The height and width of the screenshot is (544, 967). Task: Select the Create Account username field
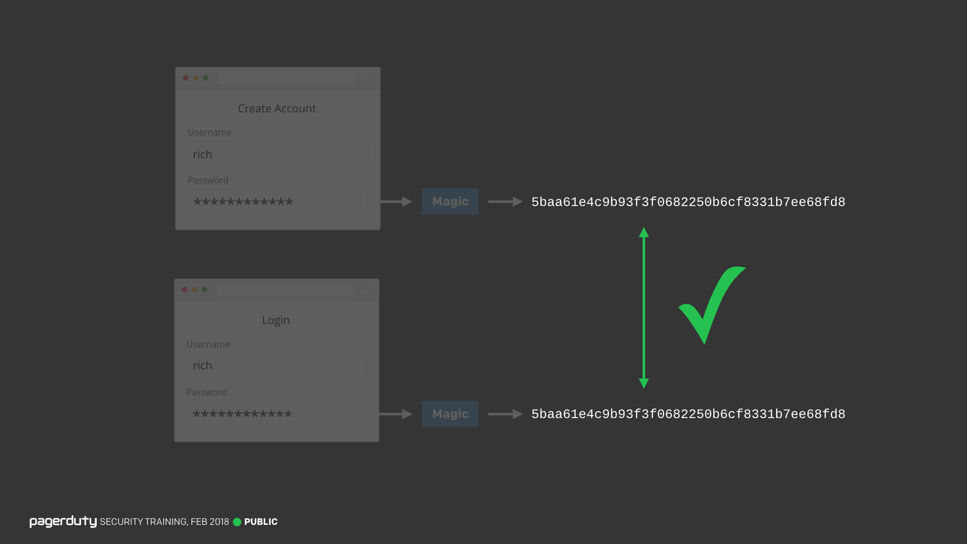click(x=278, y=154)
